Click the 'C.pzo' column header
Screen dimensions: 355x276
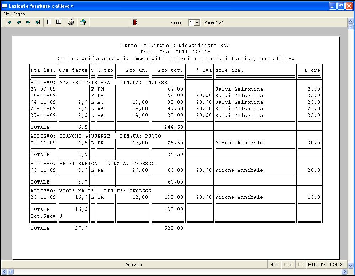pos(105,70)
